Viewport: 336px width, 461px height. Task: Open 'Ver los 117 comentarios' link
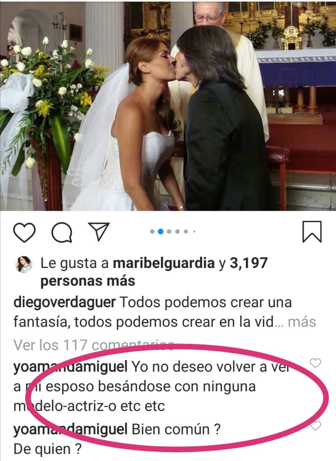click(x=94, y=345)
